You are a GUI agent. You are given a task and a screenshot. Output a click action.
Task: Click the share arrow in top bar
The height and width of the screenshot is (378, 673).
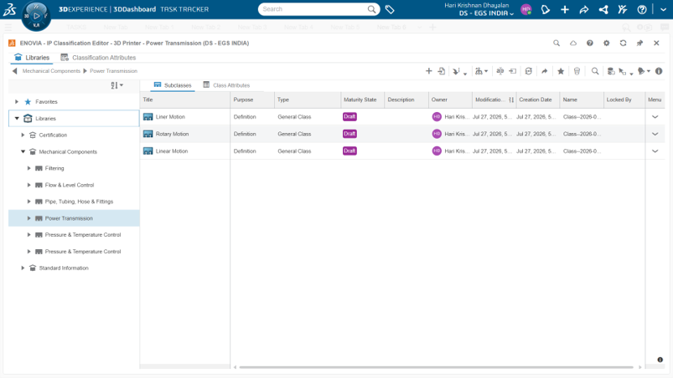(584, 9)
